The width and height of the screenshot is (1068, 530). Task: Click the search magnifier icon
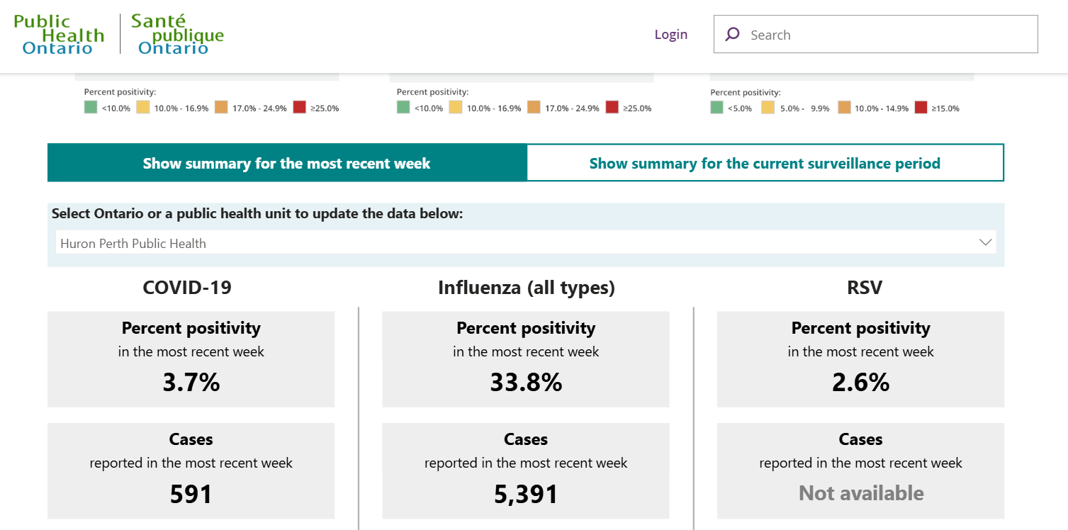pyautogui.click(x=732, y=33)
